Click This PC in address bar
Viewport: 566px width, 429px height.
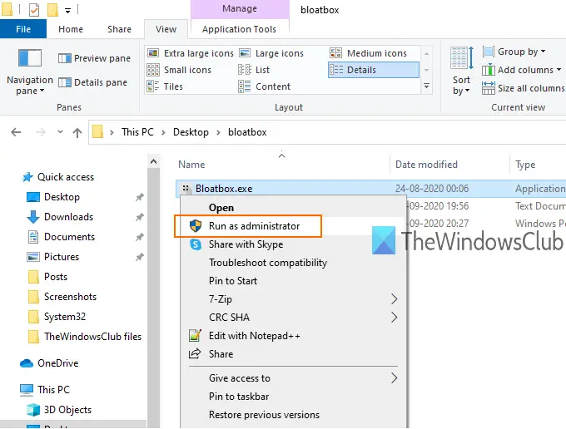(137, 132)
